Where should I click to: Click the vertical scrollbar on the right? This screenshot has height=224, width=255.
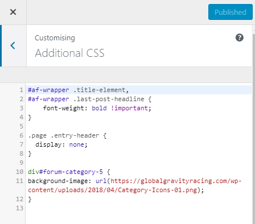point(254,129)
